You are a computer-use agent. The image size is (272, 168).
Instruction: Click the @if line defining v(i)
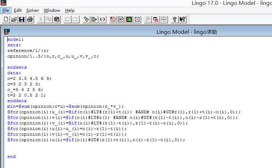(x=123, y=117)
